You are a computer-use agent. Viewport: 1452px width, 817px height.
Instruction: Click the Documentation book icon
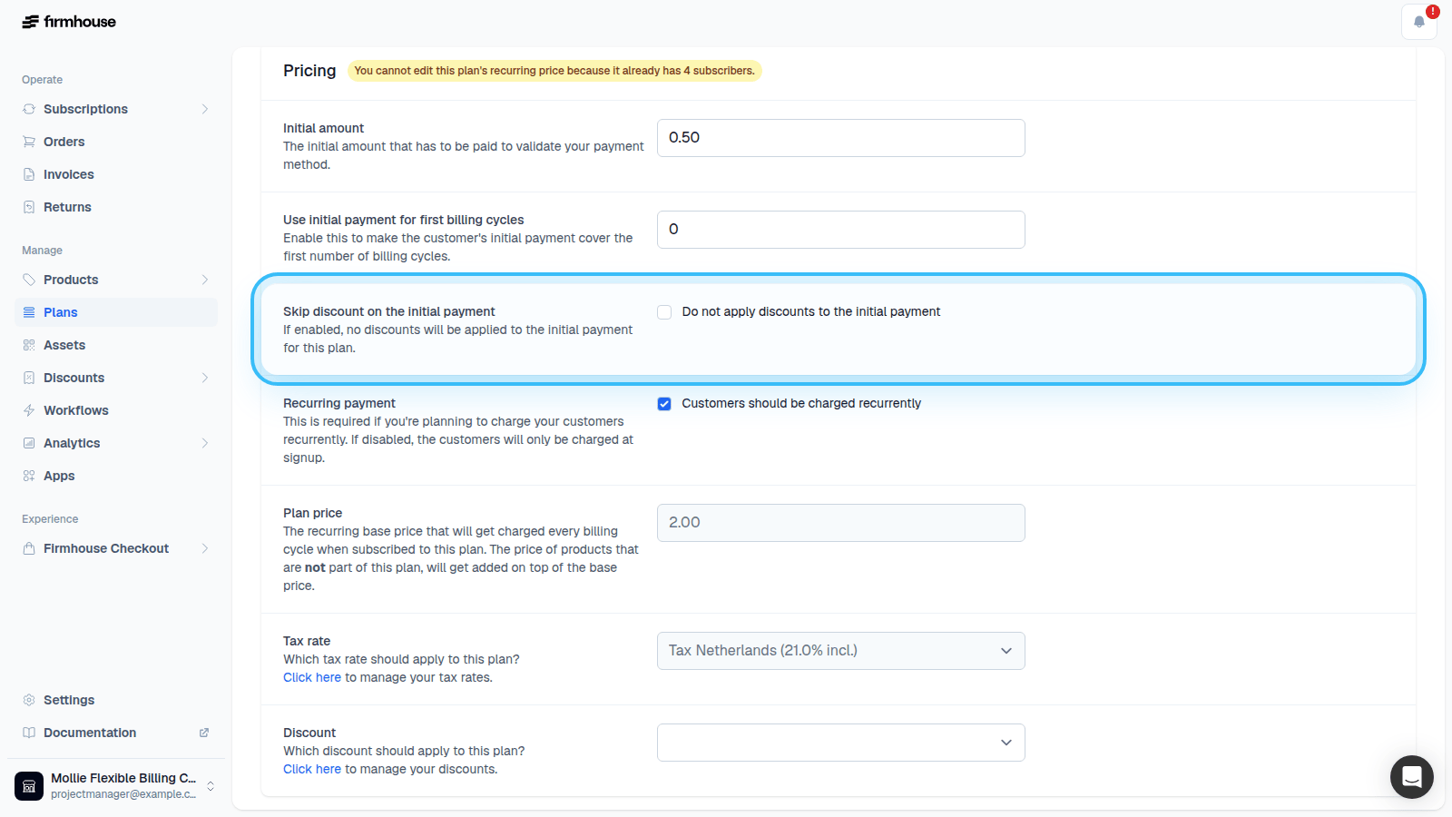(x=29, y=733)
